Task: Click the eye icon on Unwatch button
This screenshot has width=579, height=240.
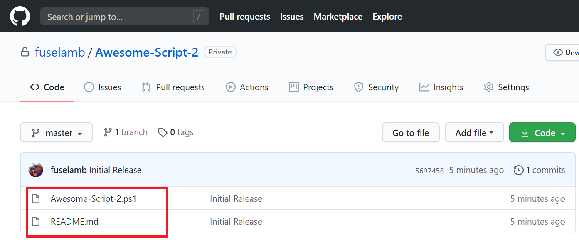Action: tap(558, 52)
